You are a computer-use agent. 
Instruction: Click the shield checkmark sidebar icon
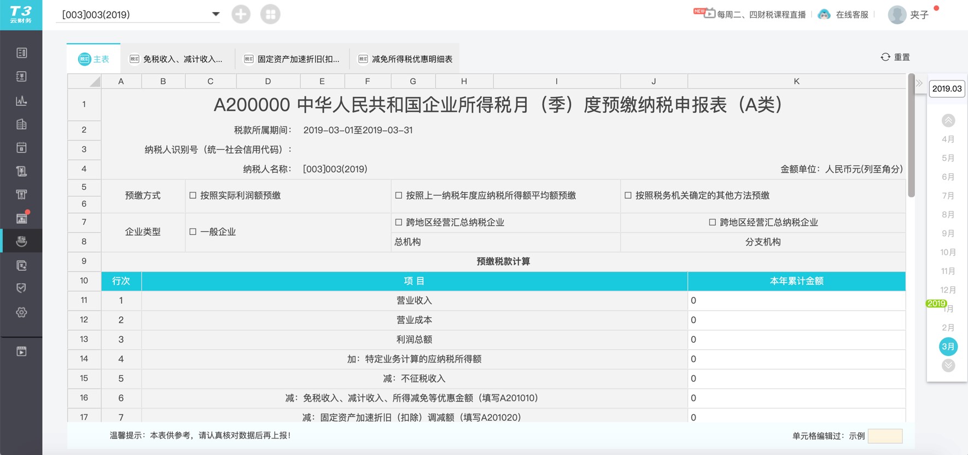pyautogui.click(x=21, y=288)
